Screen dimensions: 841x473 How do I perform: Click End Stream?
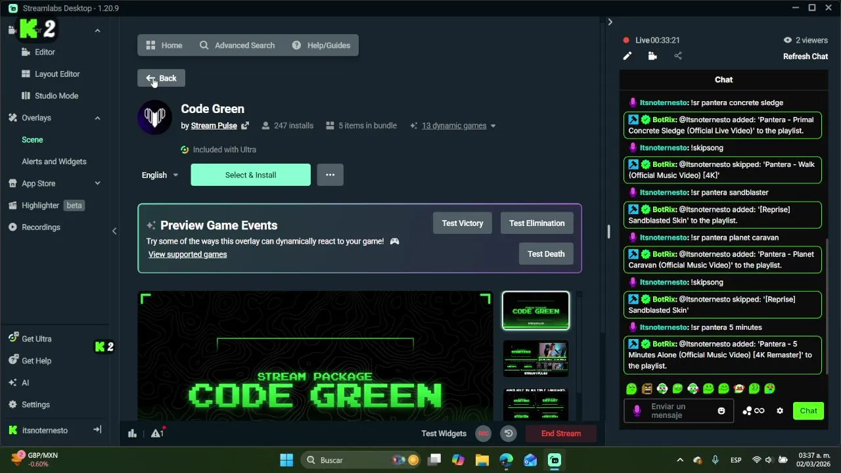561,434
